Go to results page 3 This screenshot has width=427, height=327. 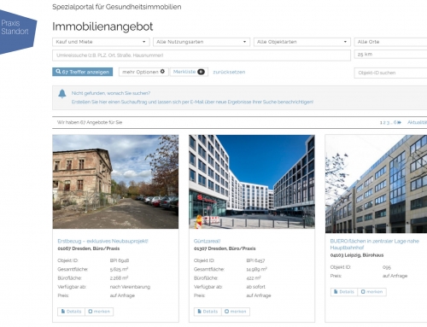pyautogui.click(x=388, y=122)
